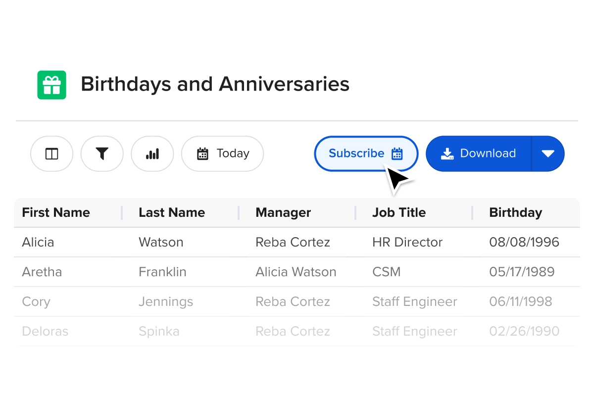594x396 pixels.
Task: Expand the Download button dropdown arrow
Action: click(x=548, y=153)
